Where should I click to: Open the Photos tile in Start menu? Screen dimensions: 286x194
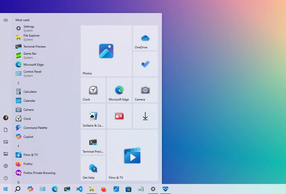point(106,51)
